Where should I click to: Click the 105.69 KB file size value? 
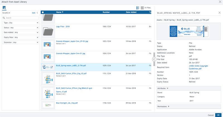click(193, 59)
